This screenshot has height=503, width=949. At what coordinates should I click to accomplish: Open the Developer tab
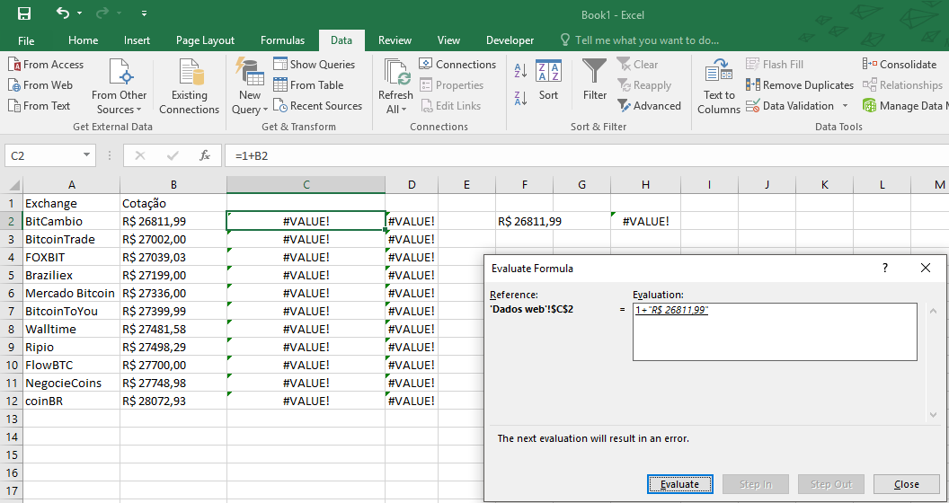point(510,40)
